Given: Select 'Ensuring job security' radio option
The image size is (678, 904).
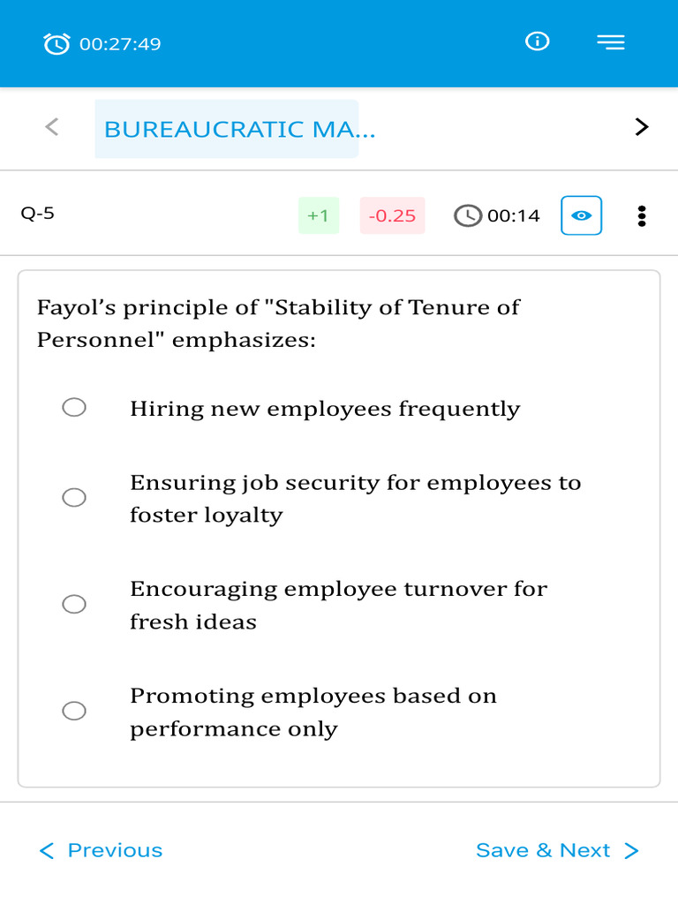Looking at the screenshot, I should pyautogui.click(x=74, y=497).
